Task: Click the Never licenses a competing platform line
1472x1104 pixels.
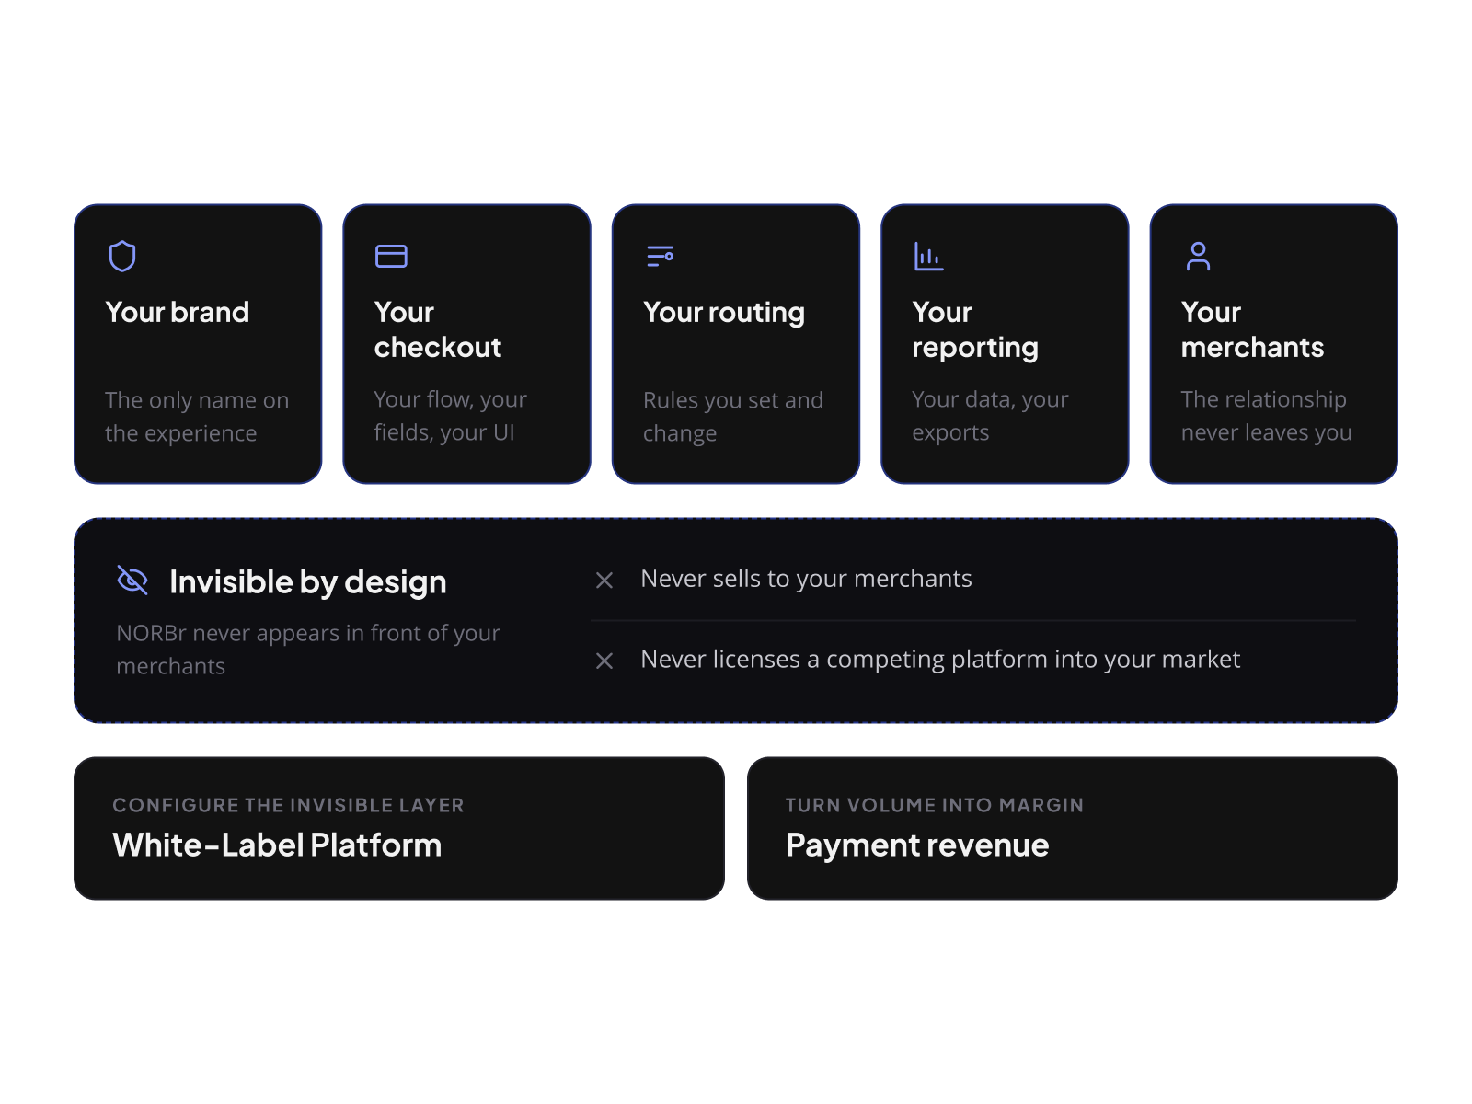Action: (x=940, y=660)
